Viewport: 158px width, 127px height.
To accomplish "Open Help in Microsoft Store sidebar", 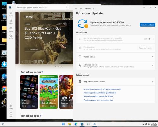I will [11, 114].
